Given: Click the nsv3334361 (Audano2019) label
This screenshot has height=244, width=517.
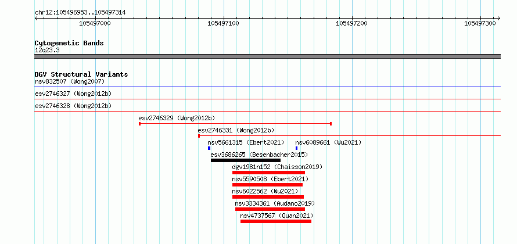Looking at the screenshot, I should point(275,203).
